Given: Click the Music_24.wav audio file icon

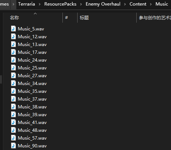Looking at the screenshot, I should (x=13, y=60).
